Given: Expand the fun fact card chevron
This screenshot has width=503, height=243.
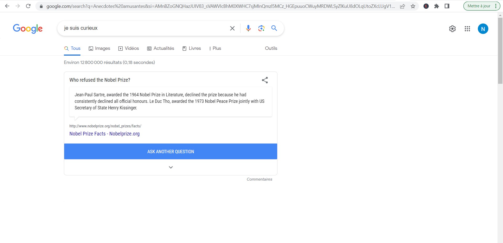Looking at the screenshot, I should 171,167.
